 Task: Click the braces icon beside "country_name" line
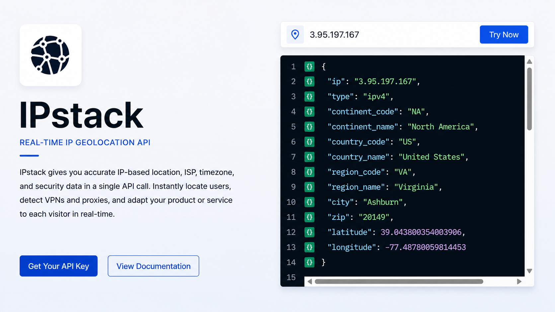pos(309,157)
